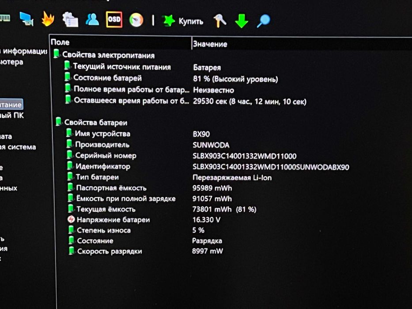Select the highlighted power item ending in 'итание'
This screenshot has height=309, width=412.
click(x=11, y=105)
